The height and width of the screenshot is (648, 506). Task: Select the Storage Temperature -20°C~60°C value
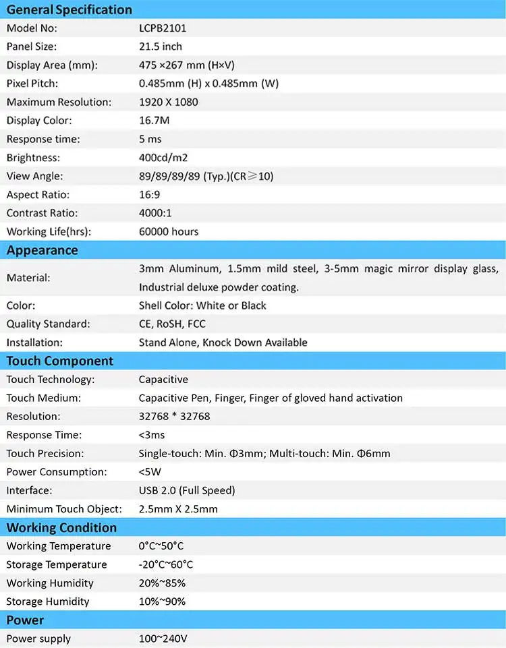(x=166, y=564)
